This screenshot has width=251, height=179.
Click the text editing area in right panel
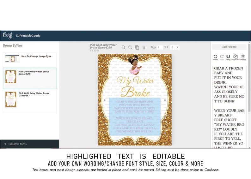tap(229, 107)
